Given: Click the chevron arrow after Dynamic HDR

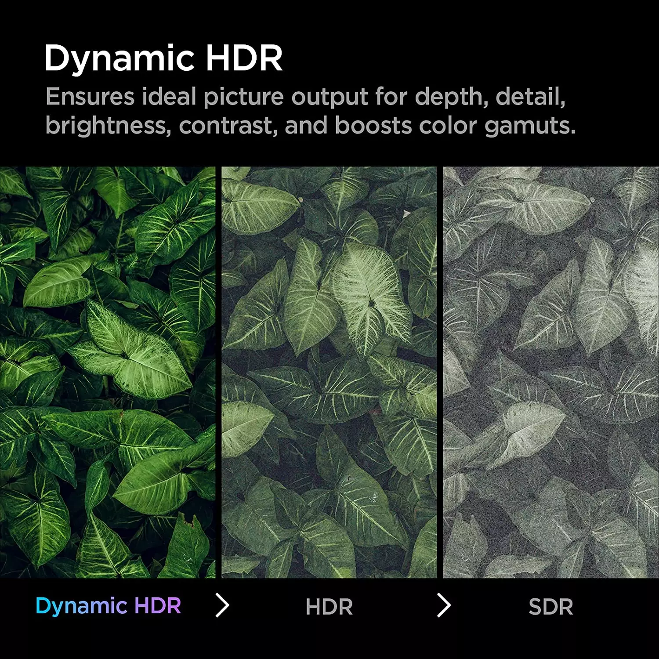Looking at the screenshot, I should tap(223, 605).
